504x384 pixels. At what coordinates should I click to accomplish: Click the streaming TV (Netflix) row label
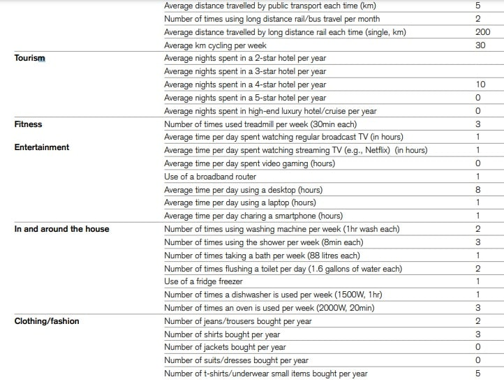click(x=295, y=150)
